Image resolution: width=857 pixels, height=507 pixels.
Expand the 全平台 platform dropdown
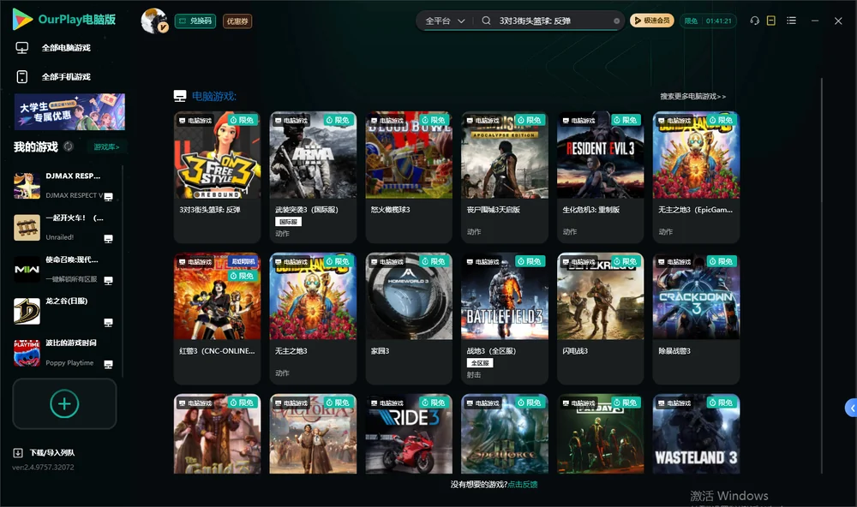(445, 21)
